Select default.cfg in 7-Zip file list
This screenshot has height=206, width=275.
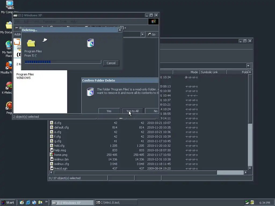pos(61,127)
